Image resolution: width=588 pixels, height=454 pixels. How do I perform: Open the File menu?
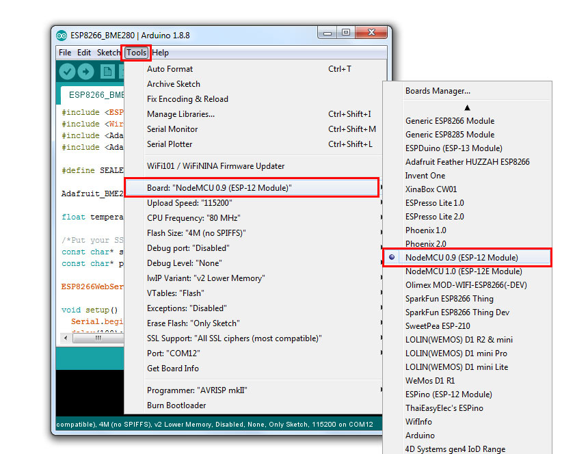point(65,53)
